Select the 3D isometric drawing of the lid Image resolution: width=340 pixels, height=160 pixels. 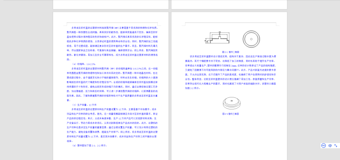(x=231, y=103)
